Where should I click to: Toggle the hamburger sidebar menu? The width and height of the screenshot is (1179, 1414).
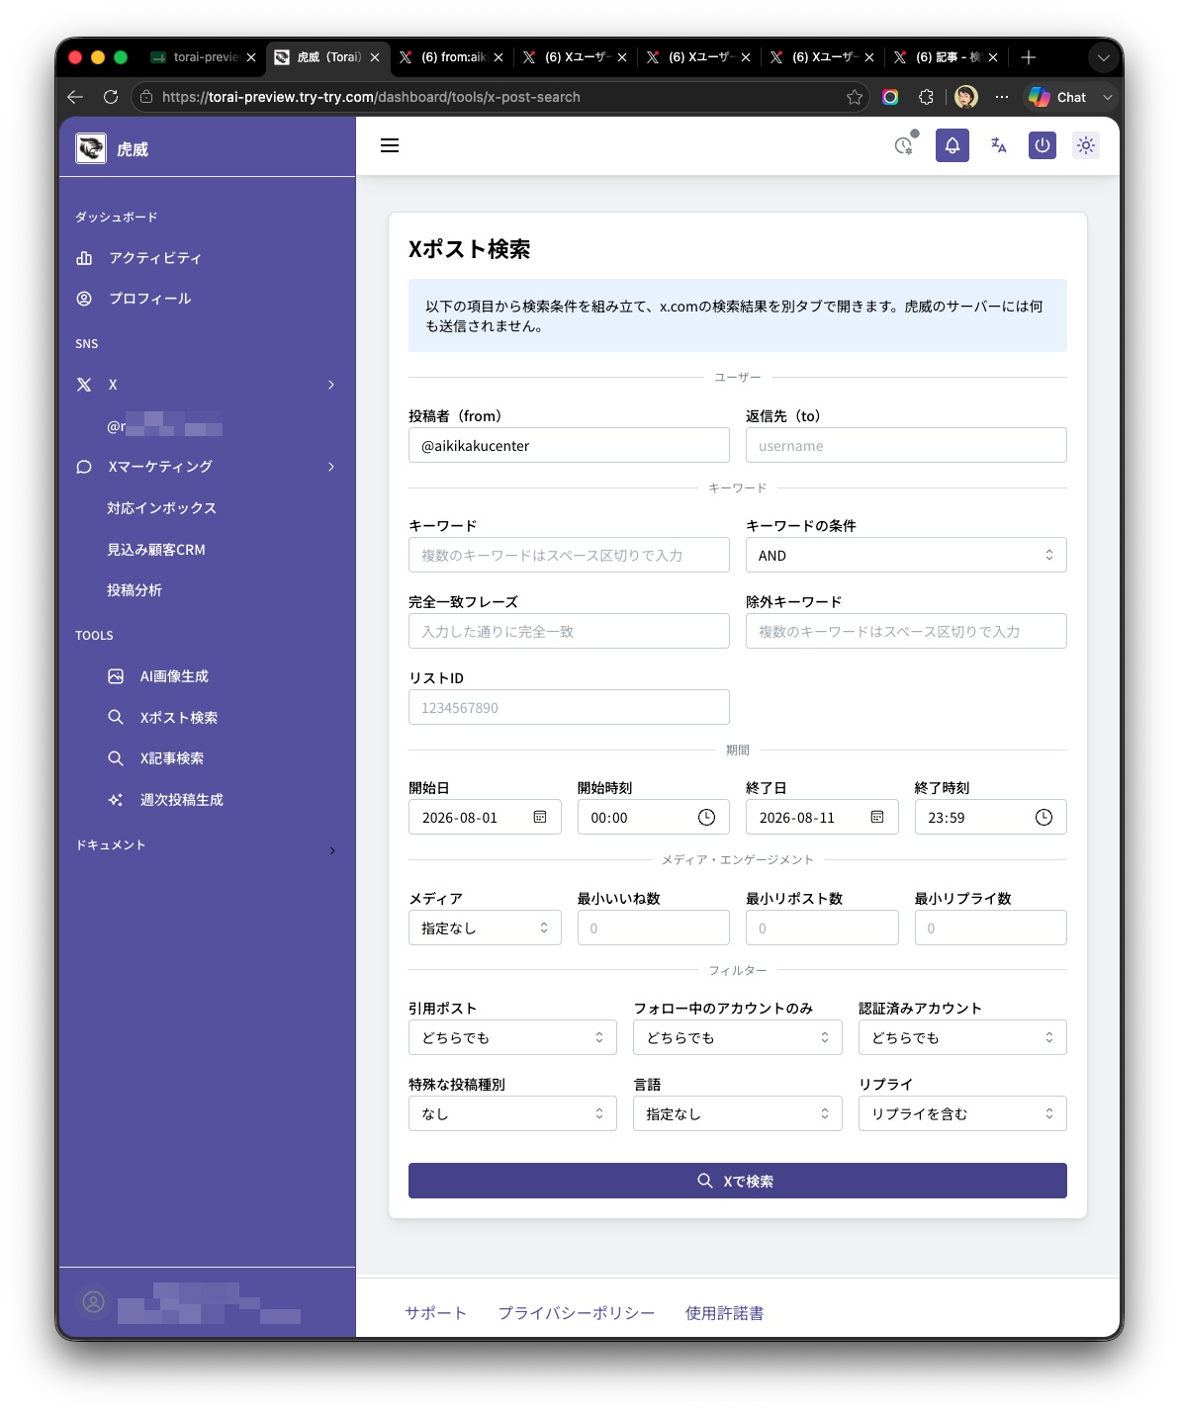(390, 145)
